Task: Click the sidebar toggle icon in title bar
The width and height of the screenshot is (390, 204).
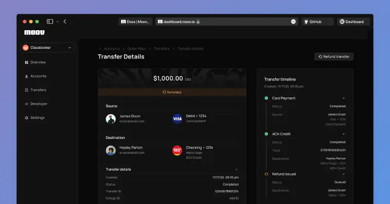Action: pyautogui.click(x=50, y=22)
